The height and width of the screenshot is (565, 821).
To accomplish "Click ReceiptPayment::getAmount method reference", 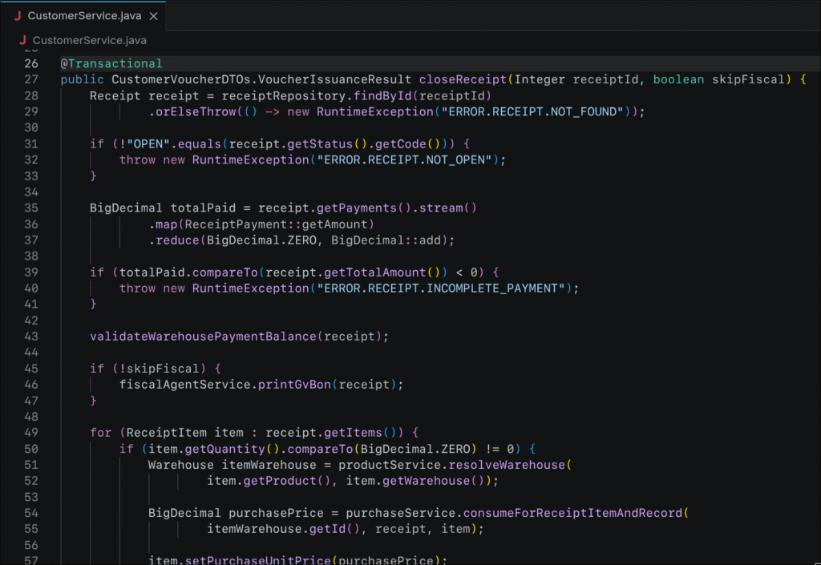I will click(277, 224).
